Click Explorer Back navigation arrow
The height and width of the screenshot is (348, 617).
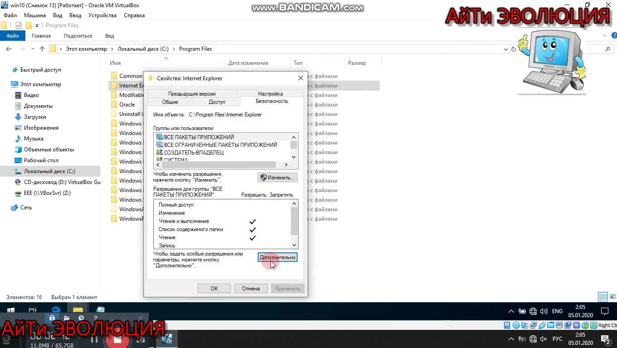click(x=9, y=49)
